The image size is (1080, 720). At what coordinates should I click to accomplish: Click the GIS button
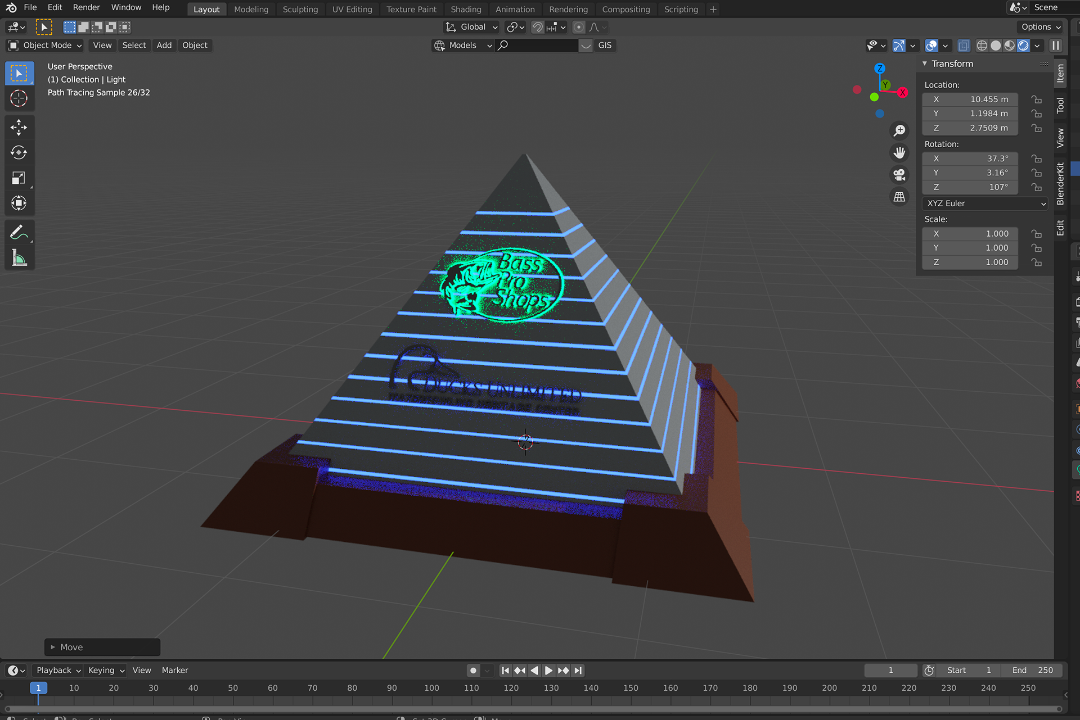[605, 46]
